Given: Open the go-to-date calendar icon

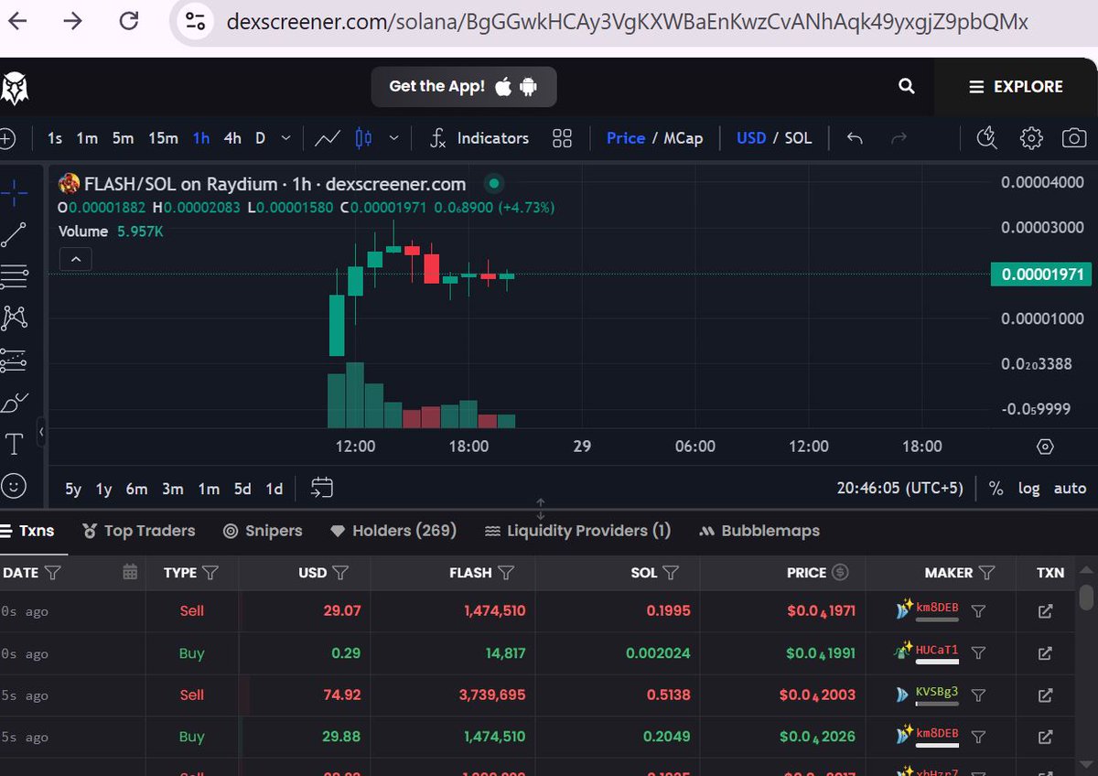Looking at the screenshot, I should coord(321,488).
